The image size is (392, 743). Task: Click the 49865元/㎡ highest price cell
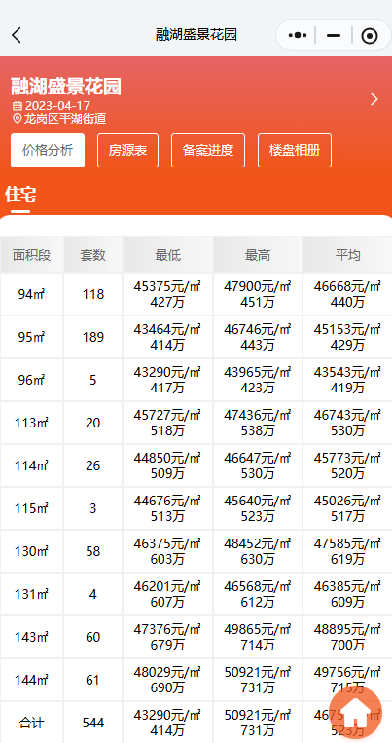pyautogui.click(x=258, y=637)
